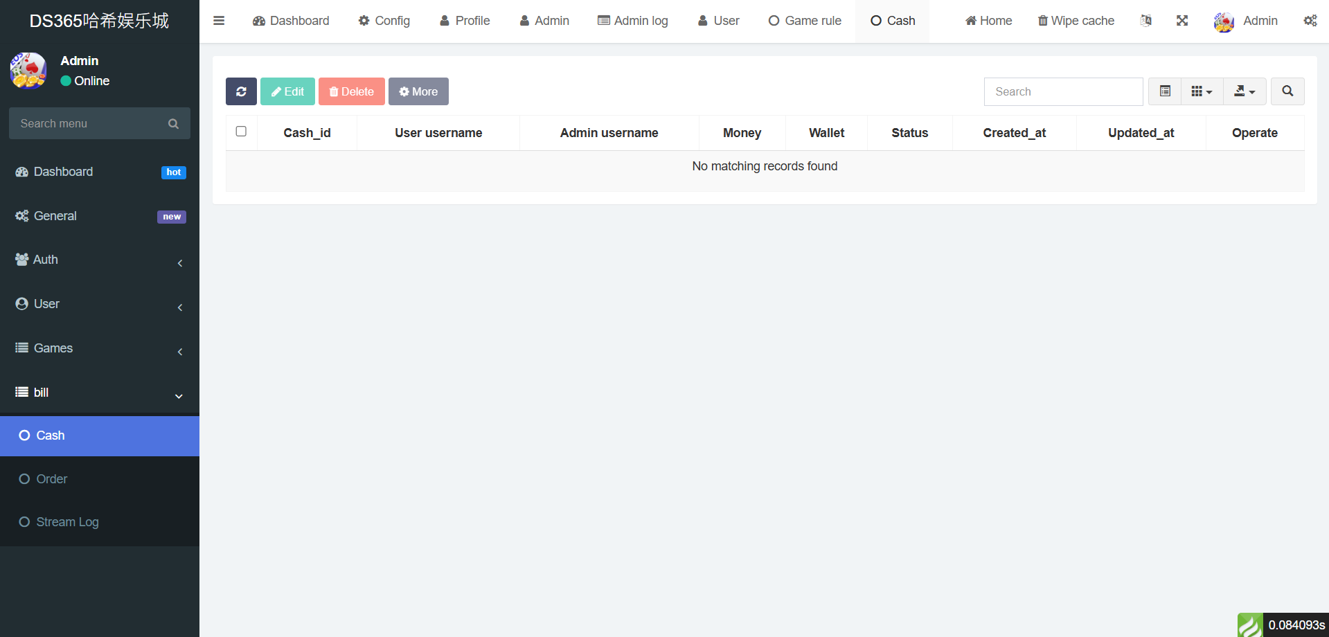This screenshot has height=637, width=1329.
Task: Expand the Auth sidebar menu
Action: pos(100,260)
